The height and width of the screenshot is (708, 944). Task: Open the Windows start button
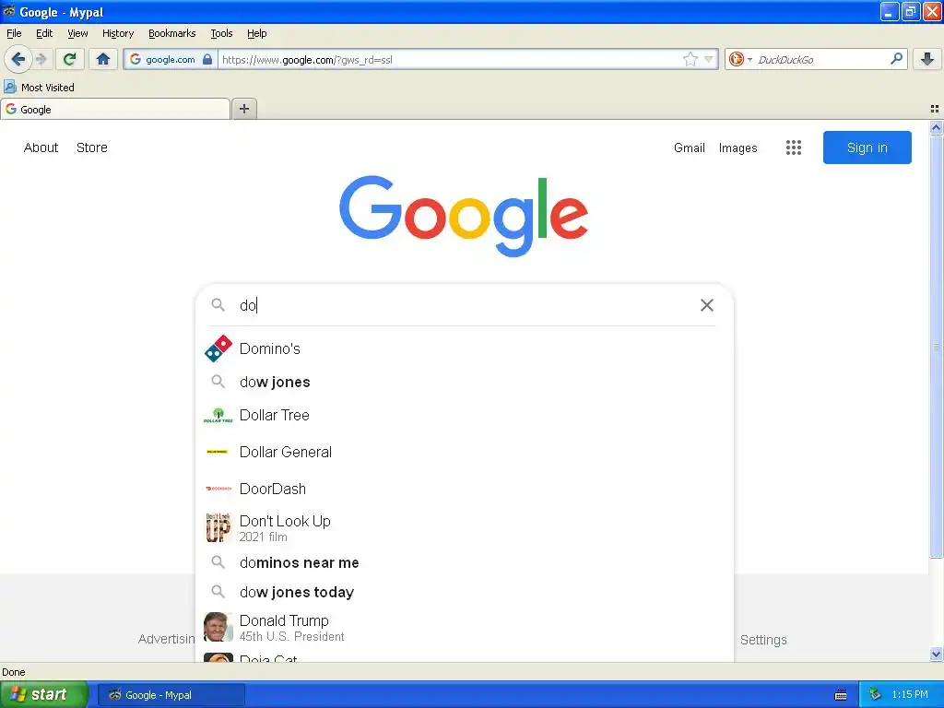44,694
